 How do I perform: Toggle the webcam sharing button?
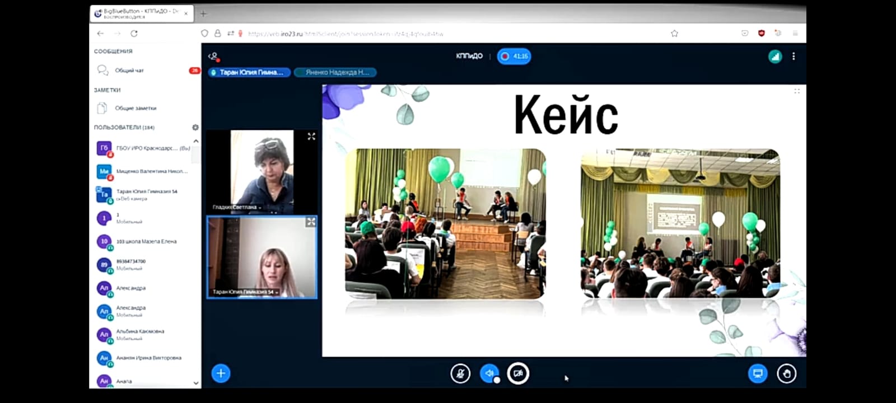pyautogui.click(x=518, y=373)
